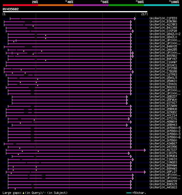Open the UniRef100_B4I348 subject label
The width and height of the screenshot is (182, 195).
click(x=163, y=28)
